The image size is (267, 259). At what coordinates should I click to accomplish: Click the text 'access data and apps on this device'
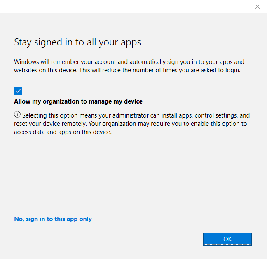click(x=63, y=132)
